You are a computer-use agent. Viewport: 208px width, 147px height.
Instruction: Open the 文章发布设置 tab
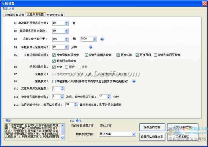55,15
